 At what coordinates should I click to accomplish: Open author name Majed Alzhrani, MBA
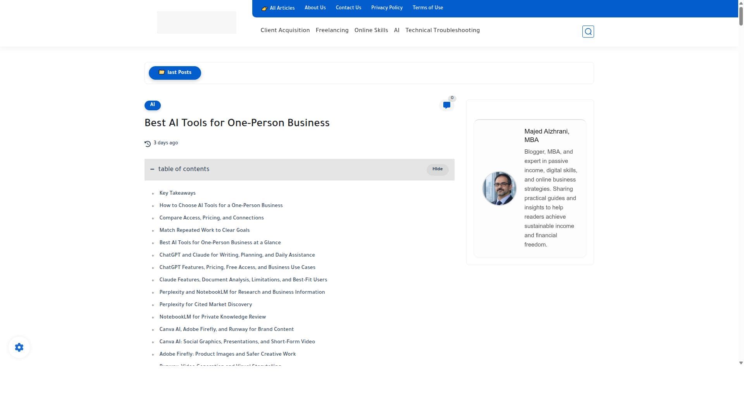click(x=547, y=135)
